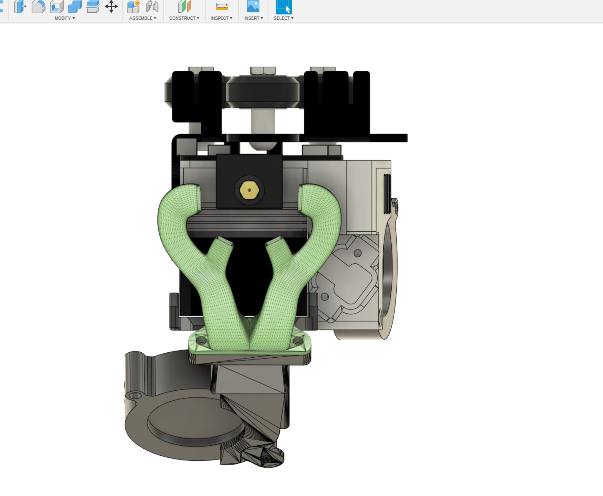This screenshot has height=496, width=603.
Task: Select the Fillet tool
Action: click(x=38, y=6)
